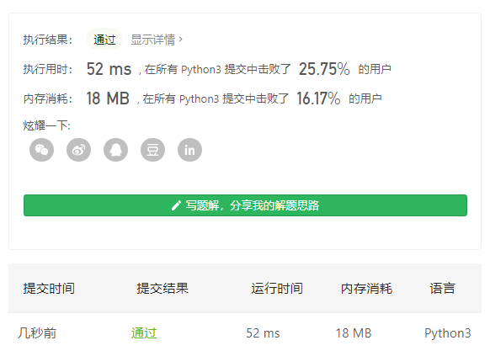The height and width of the screenshot is (351, 490).
Task: Click the 运行时间 column header
Action: (277, 288)
